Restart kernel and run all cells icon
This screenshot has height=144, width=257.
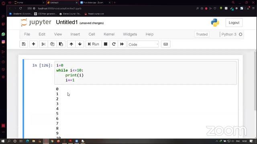(122, 44)
